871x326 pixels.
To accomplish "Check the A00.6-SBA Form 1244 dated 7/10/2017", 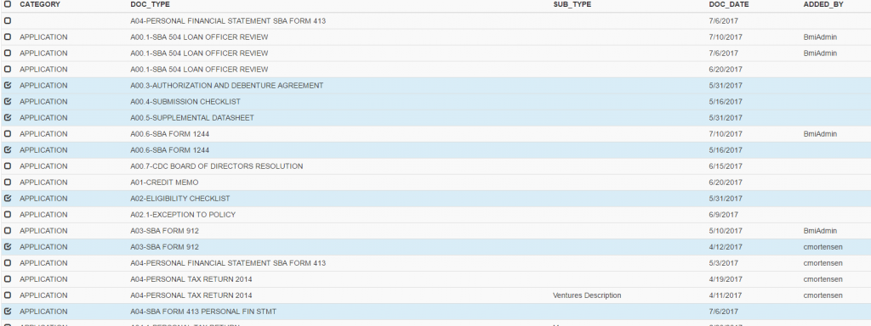I will click(7, 133).
